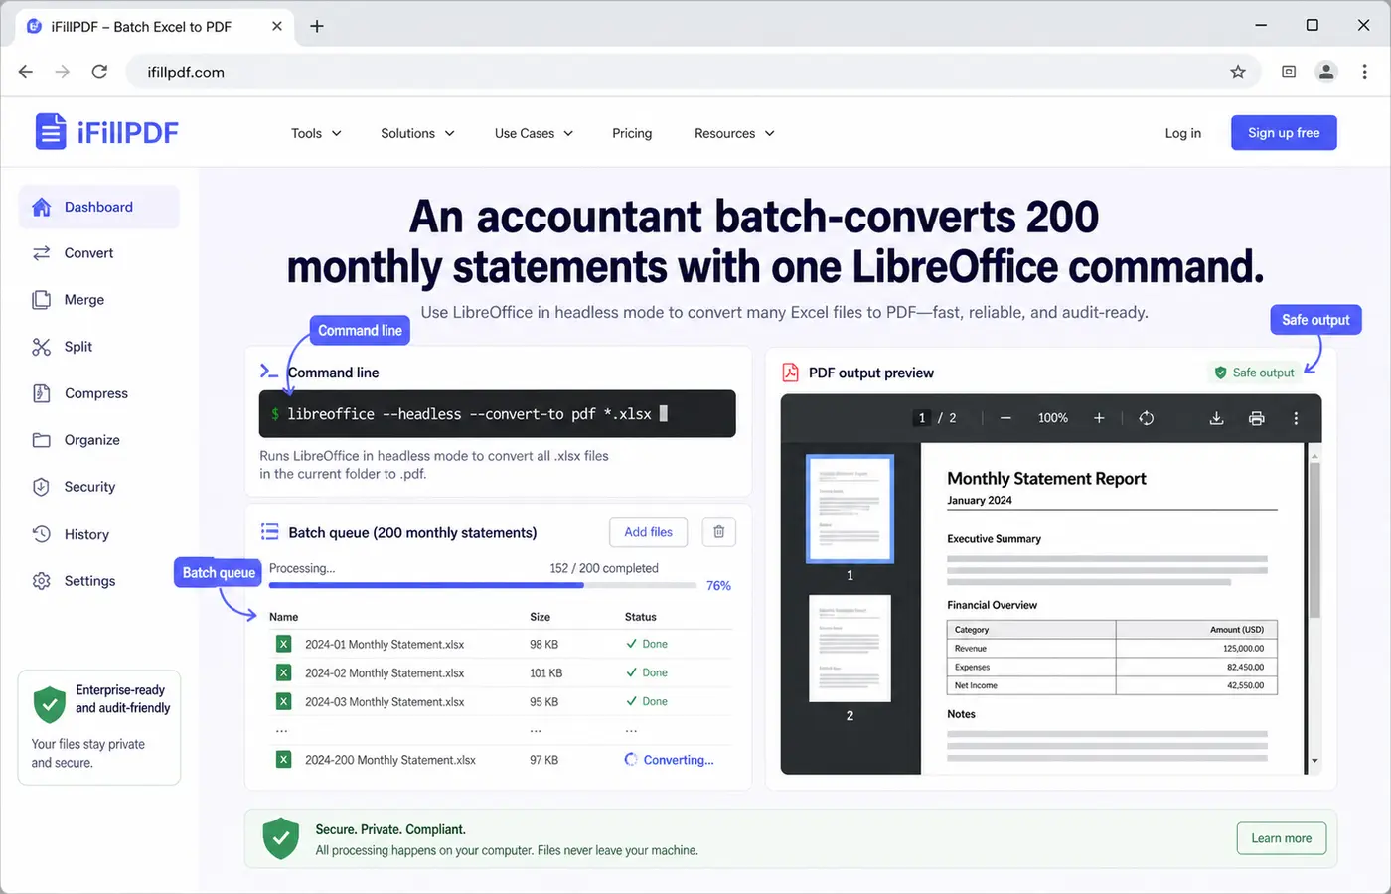Click the Safe output badge

[1254, 372]
